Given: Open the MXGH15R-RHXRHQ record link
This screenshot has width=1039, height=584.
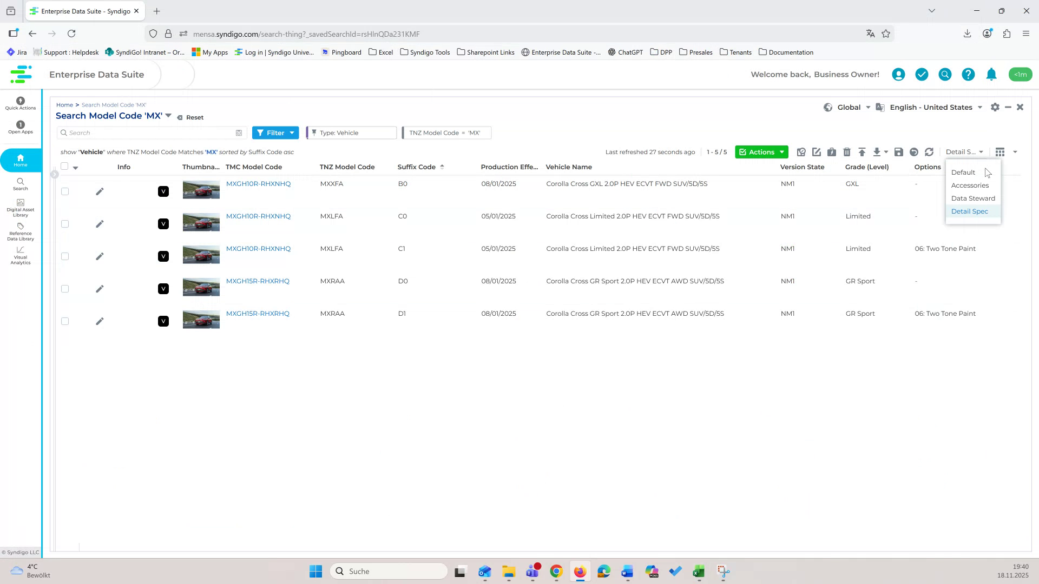Looking at the screenshot, I should coord(258,281).
